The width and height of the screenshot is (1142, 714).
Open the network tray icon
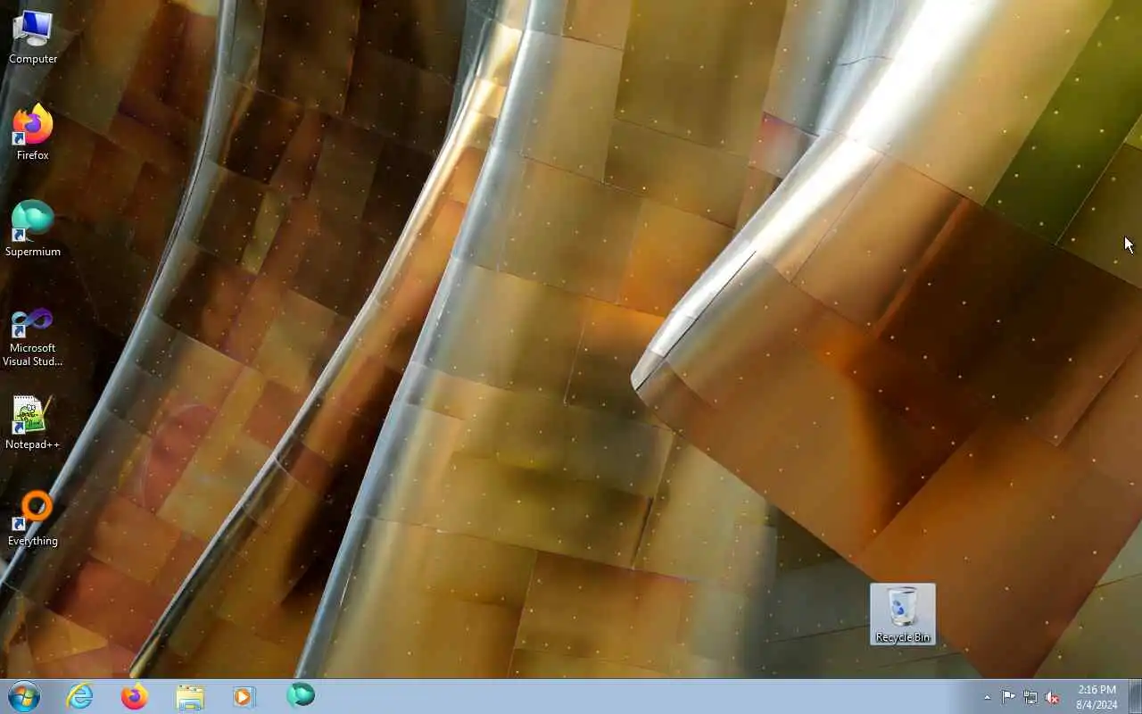tap(1030, 697)
